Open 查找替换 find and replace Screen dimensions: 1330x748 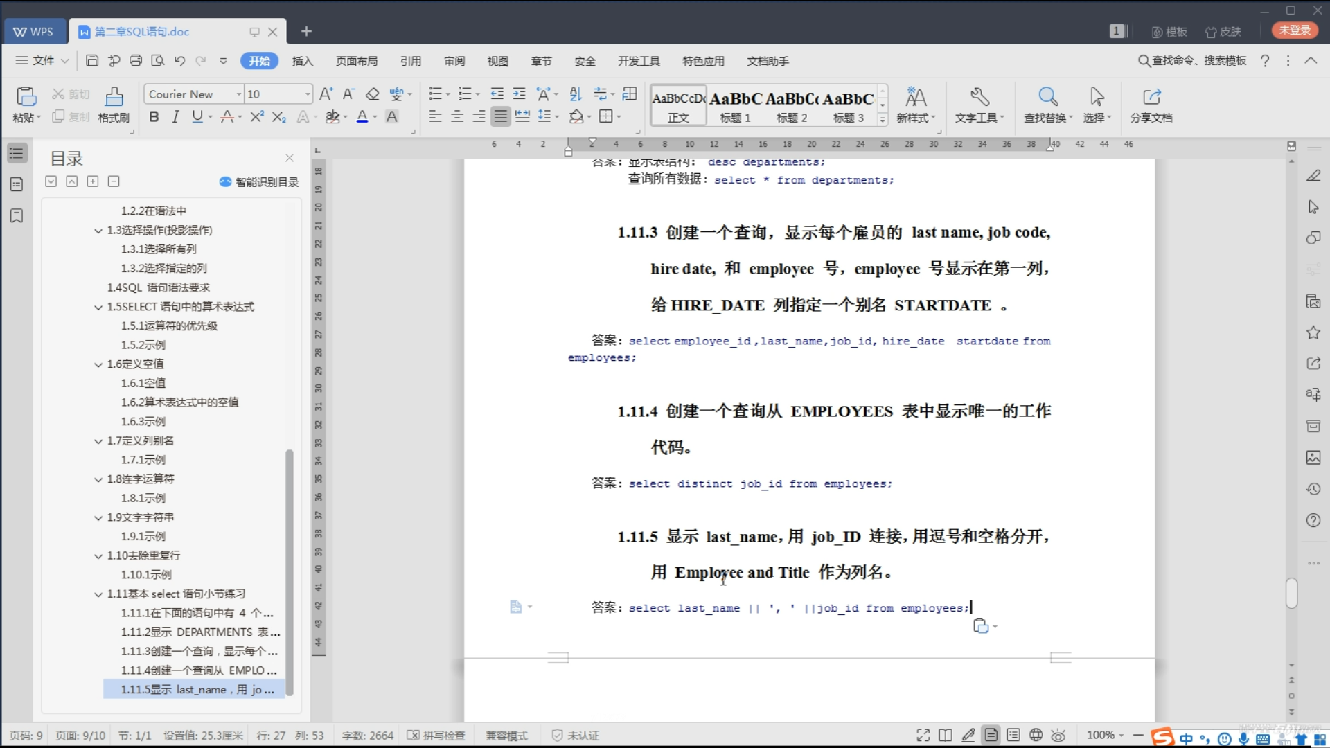(1048, 105)
